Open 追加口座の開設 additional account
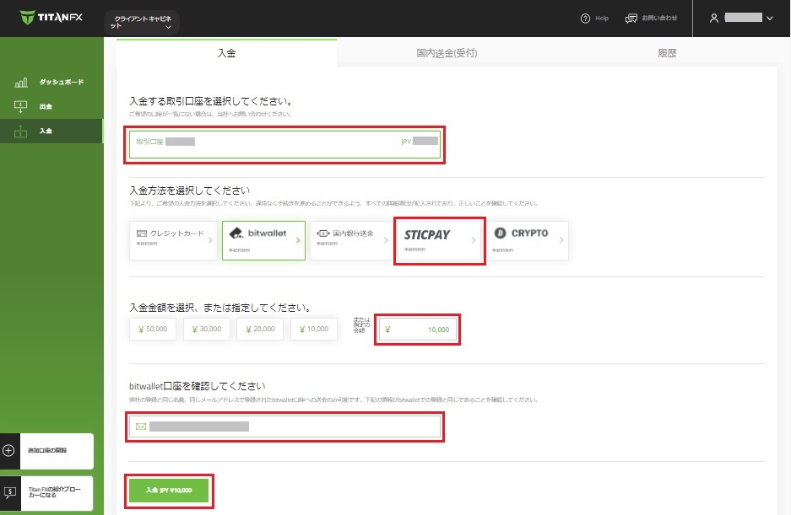Viewport: 791px width, 515px height. 57,450
